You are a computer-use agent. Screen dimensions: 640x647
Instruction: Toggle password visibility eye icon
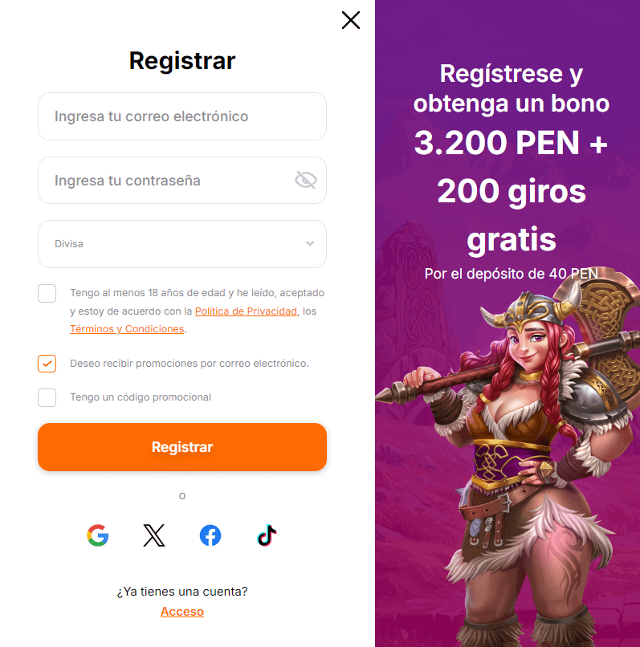(x=306, y=180)
